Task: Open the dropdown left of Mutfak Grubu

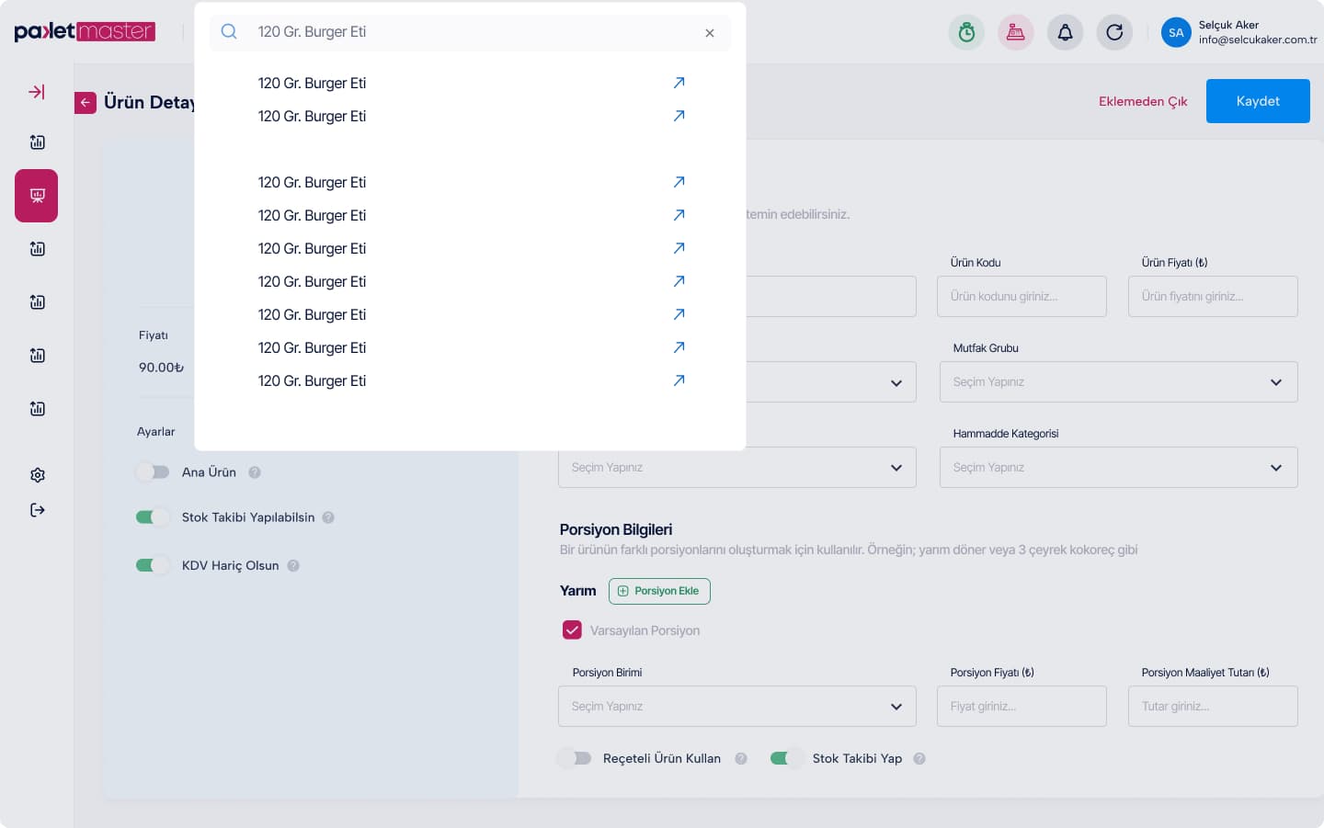Action: [830, 382]
